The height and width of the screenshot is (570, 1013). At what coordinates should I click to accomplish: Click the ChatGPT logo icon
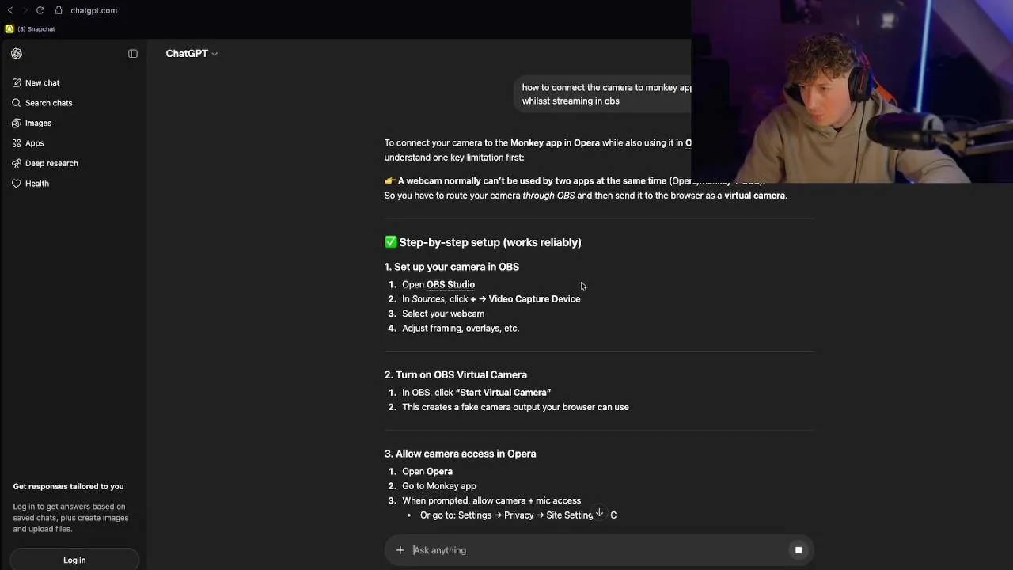coord(17,54)
